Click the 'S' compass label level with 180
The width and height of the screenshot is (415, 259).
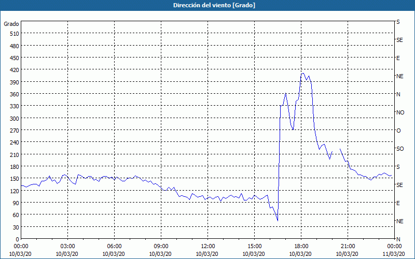398,167
